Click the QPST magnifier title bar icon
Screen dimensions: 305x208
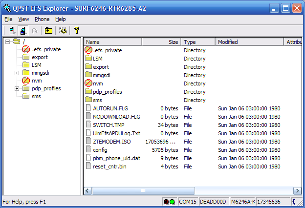[x=7, y=8]
